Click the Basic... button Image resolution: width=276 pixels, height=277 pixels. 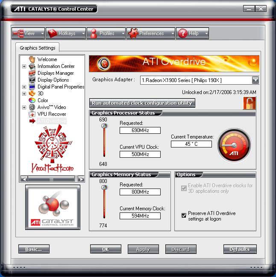pos(34,249)
